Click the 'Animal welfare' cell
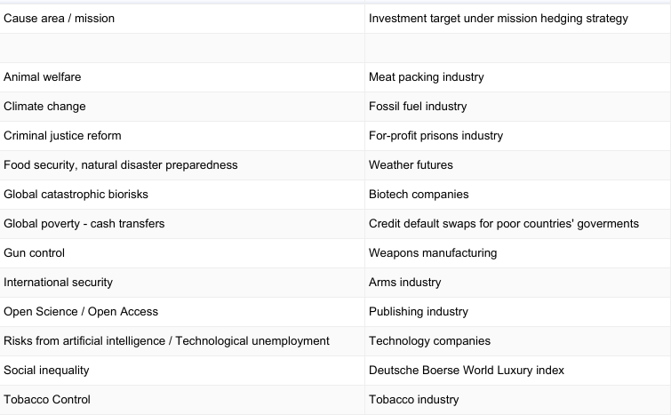The width and height of the screenshot is (671, 415). click(x=43, y=77)
